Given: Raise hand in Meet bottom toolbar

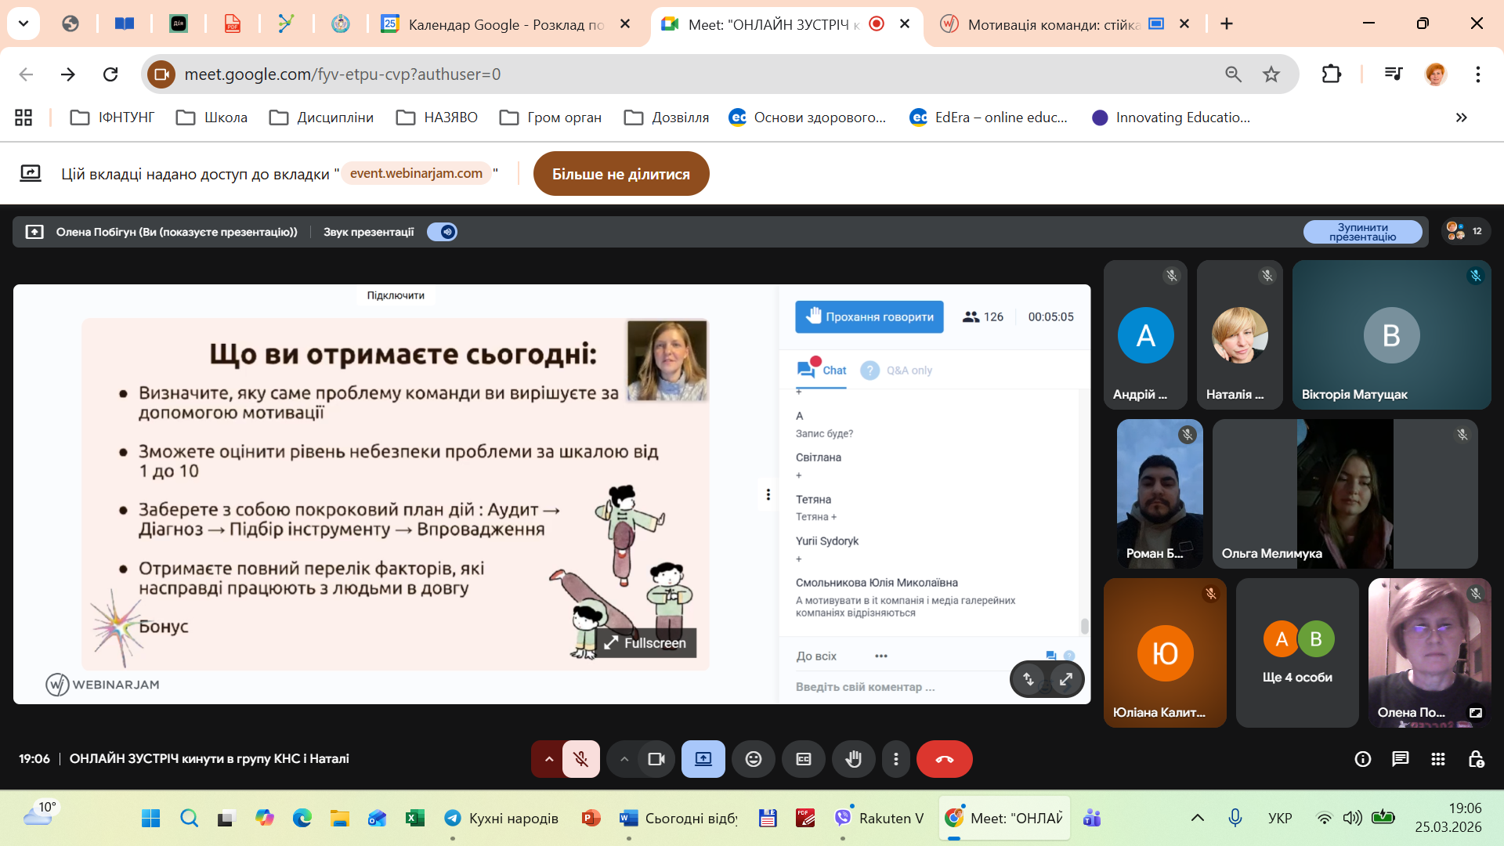Looking at the screenshot, I should [853, 759].
